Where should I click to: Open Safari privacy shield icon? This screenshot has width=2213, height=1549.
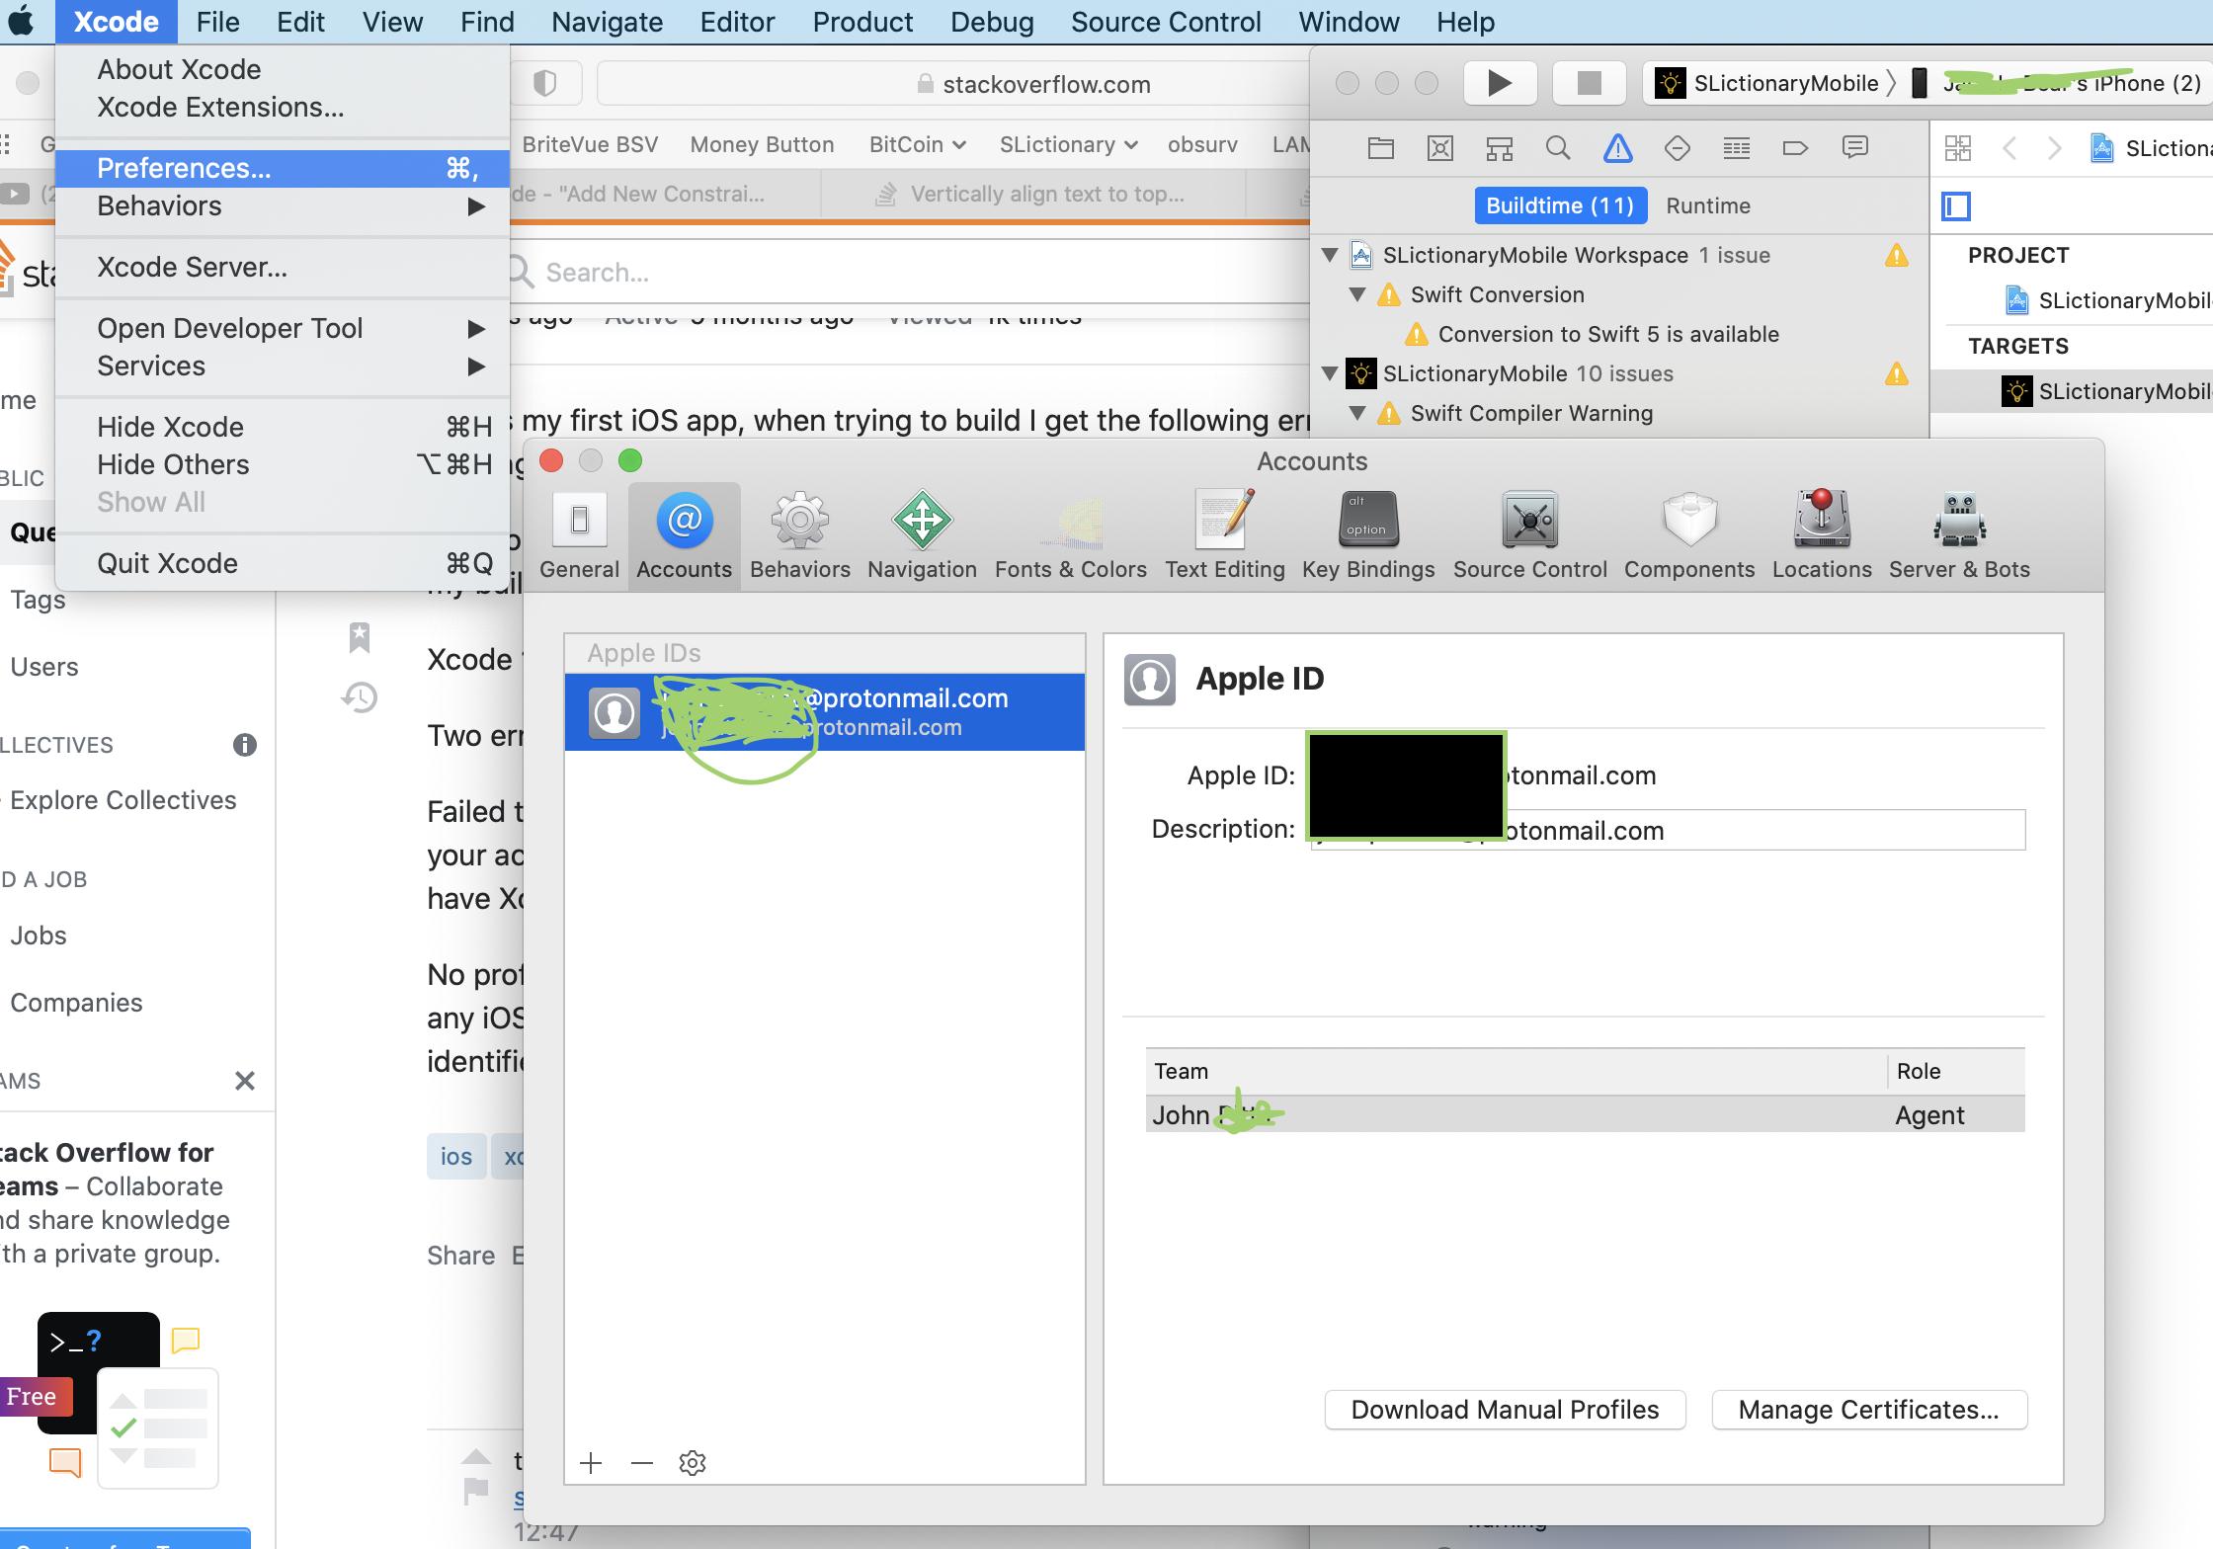[544, 83]
